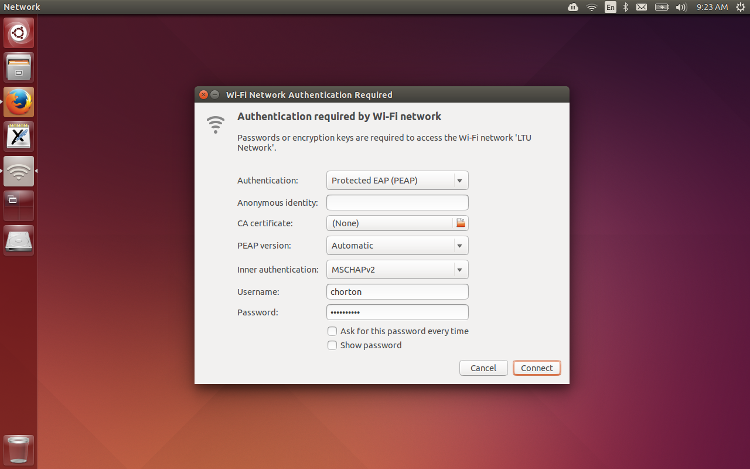Open the En keyboard layout indicator
The height and width of the screenshot is (469, 750).
[611, 7]
